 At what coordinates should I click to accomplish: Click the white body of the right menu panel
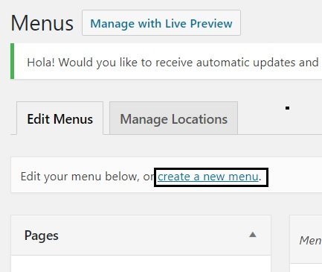tap(306, 268)
